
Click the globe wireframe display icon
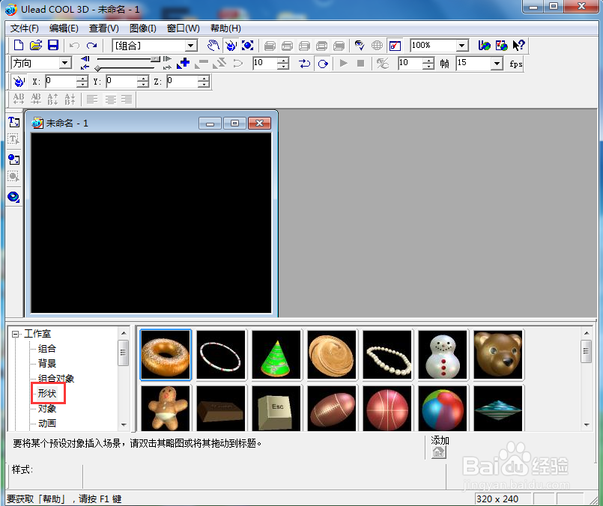pyautogui.click(x=377, y=46)
